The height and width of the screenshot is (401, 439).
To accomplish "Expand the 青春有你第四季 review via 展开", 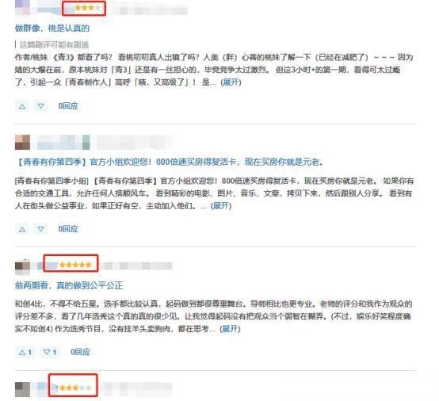I will tap(221, 206).
